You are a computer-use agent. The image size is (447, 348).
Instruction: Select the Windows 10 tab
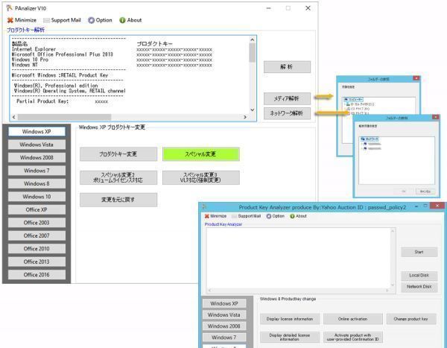click(x=37, y=197)
